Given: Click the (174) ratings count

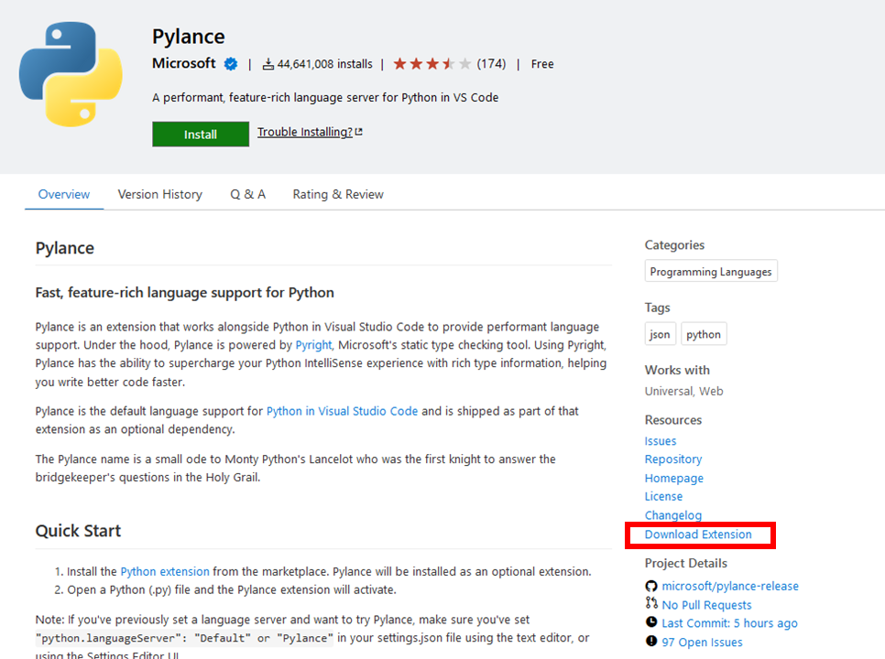Looking at the screenshot, I should pos(492,64).
